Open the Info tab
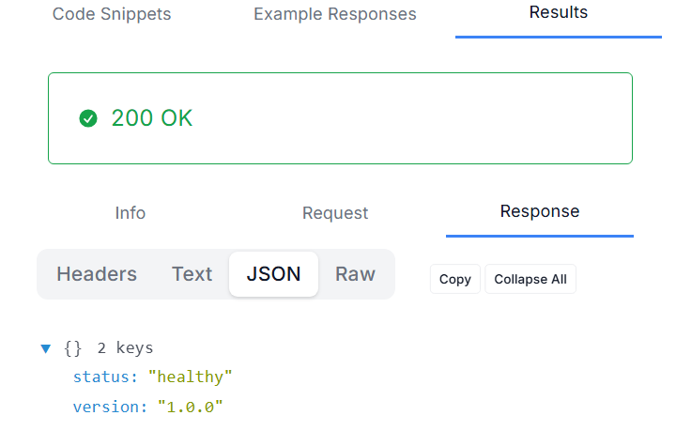This screenshot has width=676, height=431. [131, 213]
